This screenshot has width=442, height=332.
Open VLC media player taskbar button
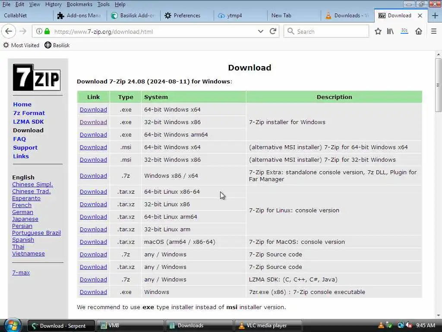268,326
